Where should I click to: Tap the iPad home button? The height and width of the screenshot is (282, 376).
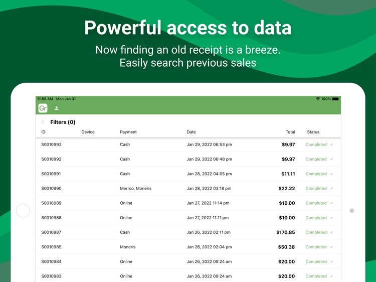[23, 210]
